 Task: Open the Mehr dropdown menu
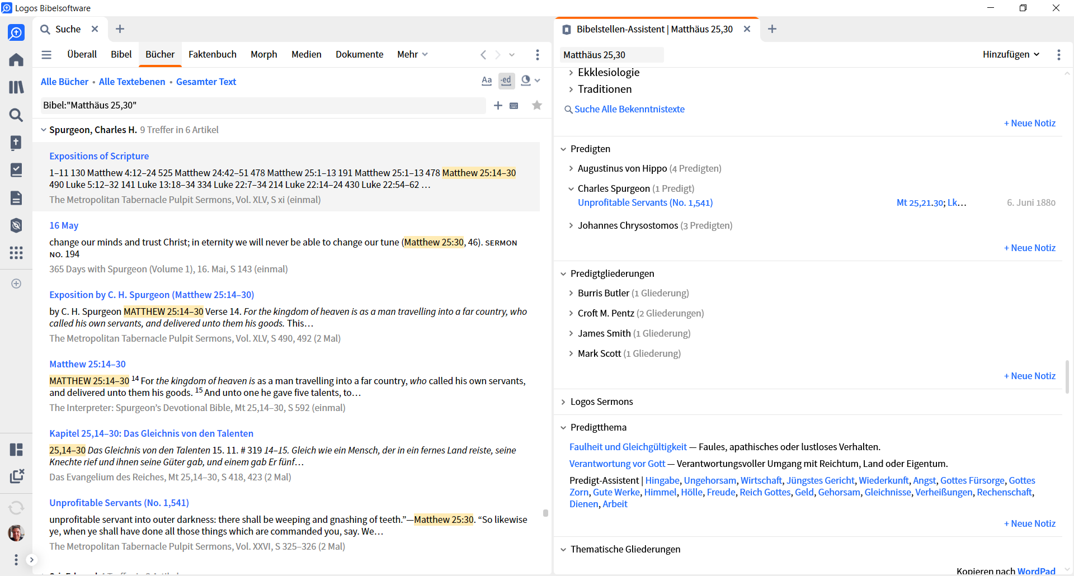click(413, 54)
